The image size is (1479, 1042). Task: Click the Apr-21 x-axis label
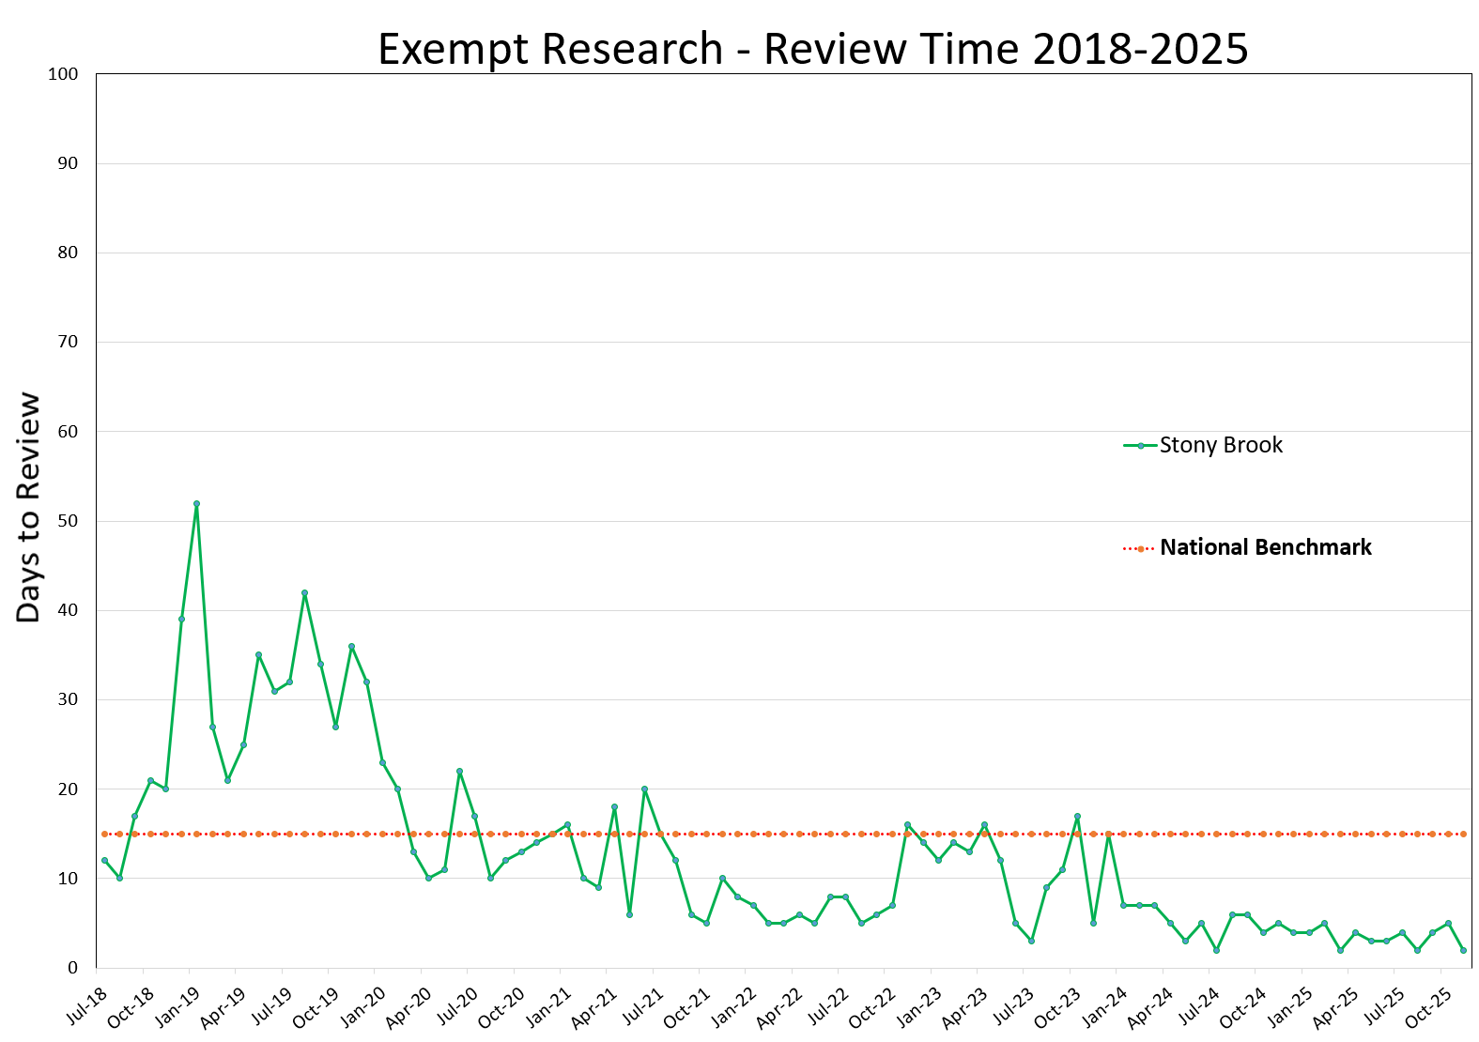pyautogui.click(x=595, y=1006)
